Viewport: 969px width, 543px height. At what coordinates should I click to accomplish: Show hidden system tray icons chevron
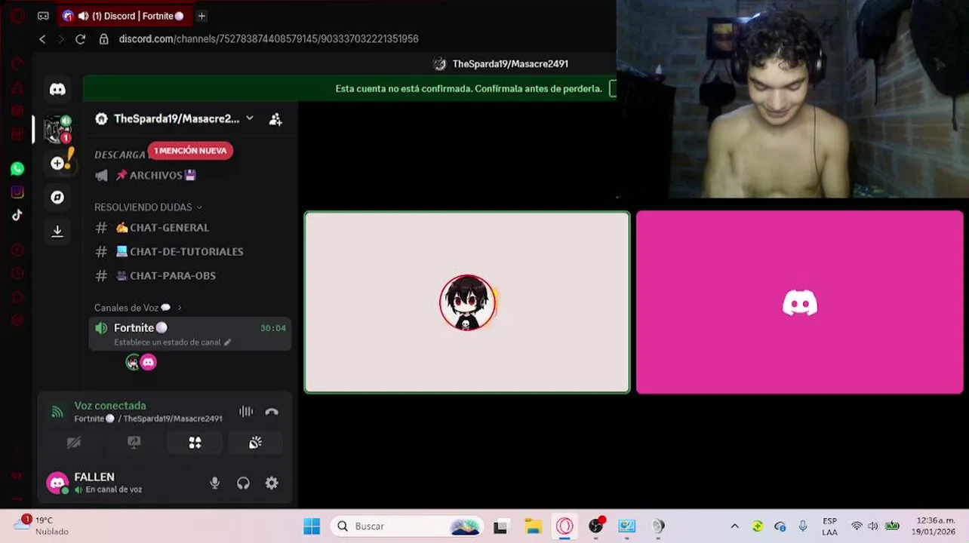pos(734,526)
